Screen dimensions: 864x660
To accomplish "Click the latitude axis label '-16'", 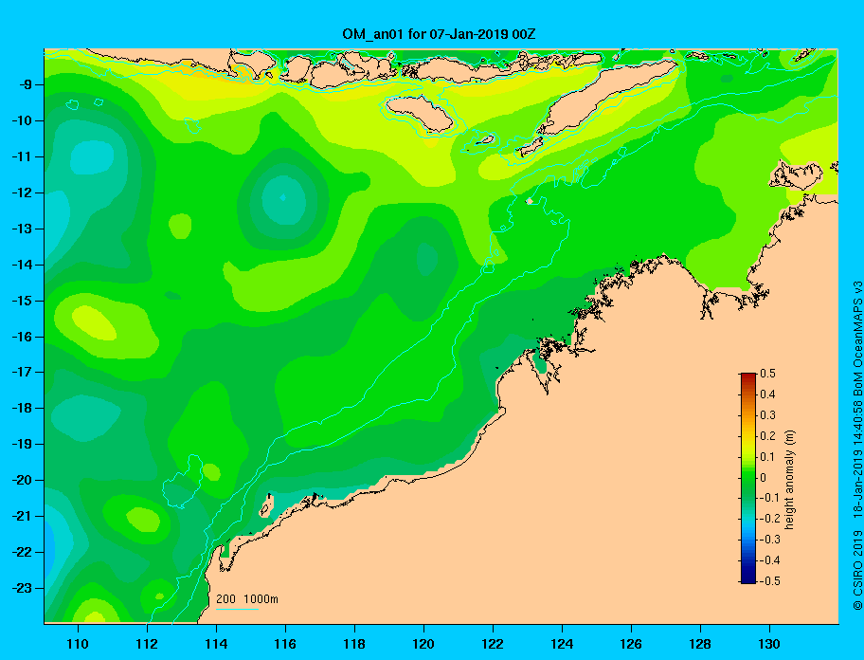I will pyautogui.click(x=22, y=337).
